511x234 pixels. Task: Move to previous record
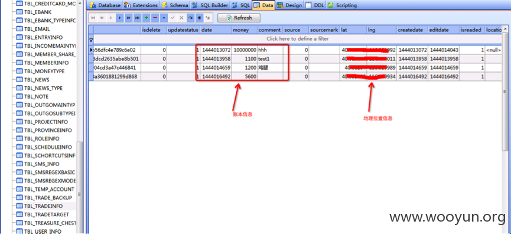111,18
